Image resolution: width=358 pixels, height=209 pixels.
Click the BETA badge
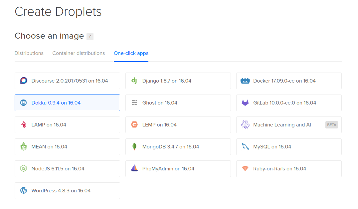tap(331, 125)
